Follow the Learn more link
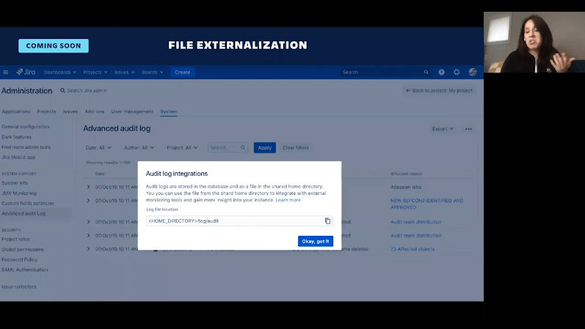This screenshot has width=585, height=329. pyautogui.click(x=288, y=200)
